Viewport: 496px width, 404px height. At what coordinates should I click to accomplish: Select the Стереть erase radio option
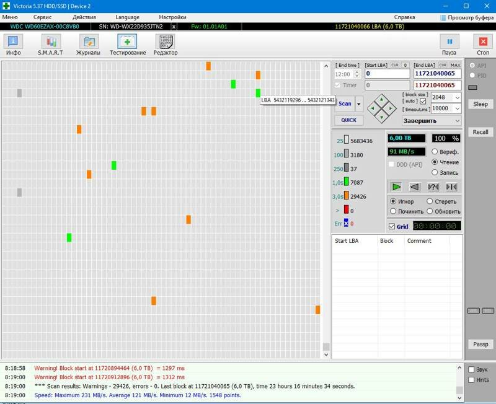pos(430,201)
